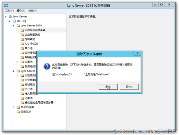Click the Lync Server root tree icon
Viewport: 179px width, 135px height.
(x=10, y=17)
